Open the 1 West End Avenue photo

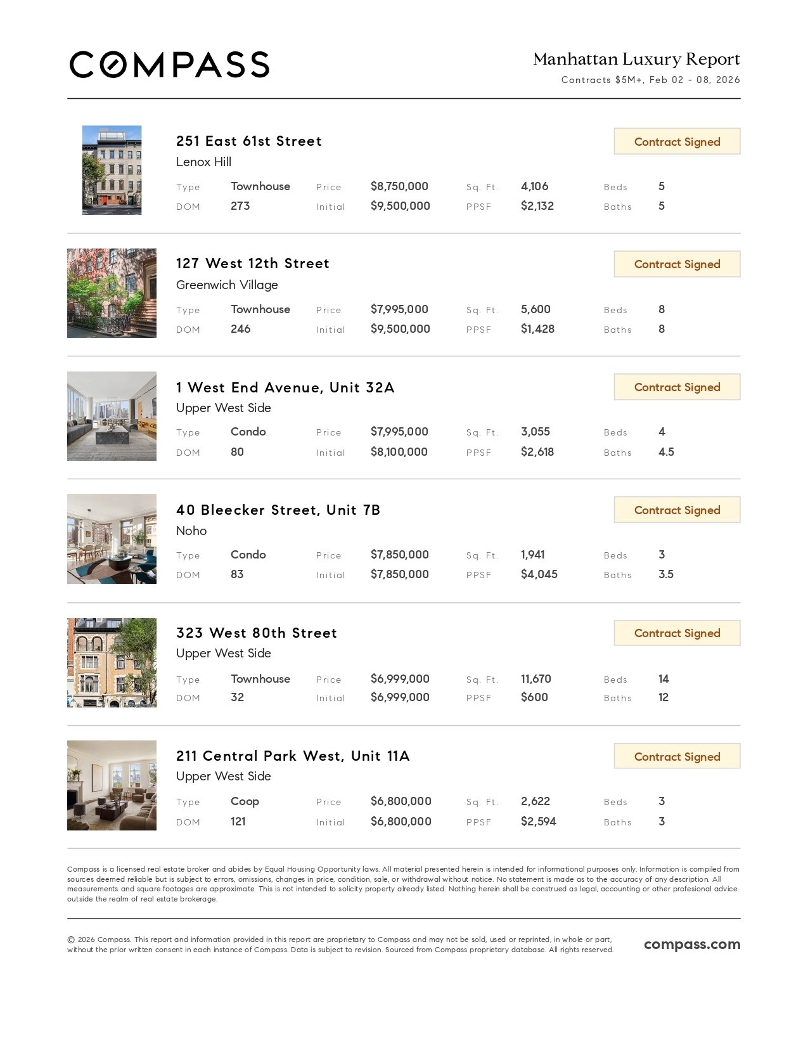[112, 416]
